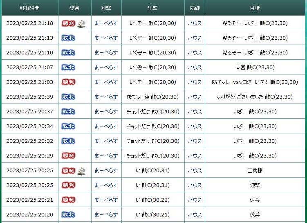The height and width of the screenshot is (223, 307).
Task: Click the 敗北 badge in the 20:37 row
Action: (68, 111)
